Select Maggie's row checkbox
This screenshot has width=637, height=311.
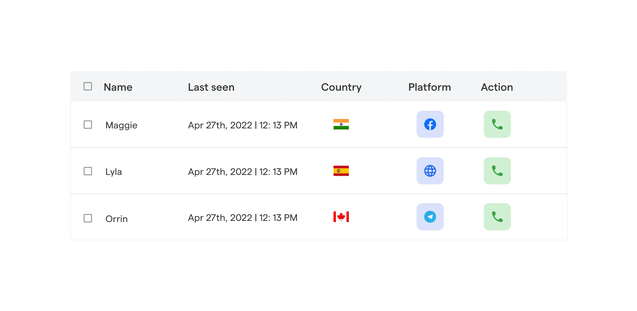tap(88, 125)
